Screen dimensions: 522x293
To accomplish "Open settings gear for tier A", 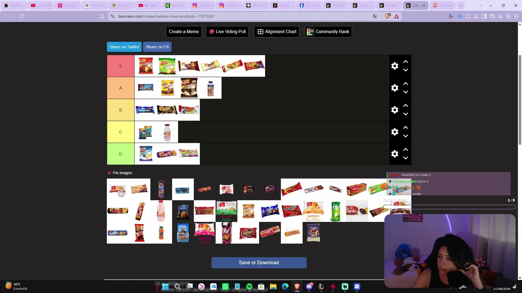I will (394, 88).
